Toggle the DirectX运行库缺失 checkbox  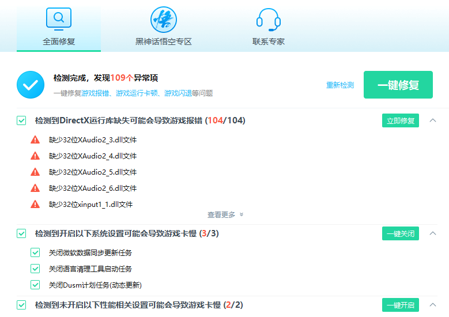tap(21, 120)
